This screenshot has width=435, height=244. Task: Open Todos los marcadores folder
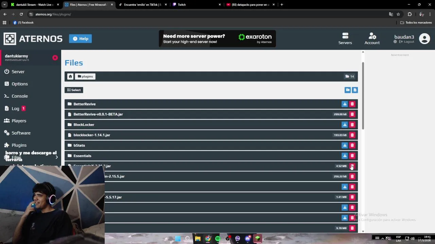(x=416, y=23)
